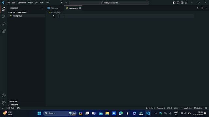Open the Selection menu
The width and height of the screenshot is (209, 117).
click(x=22, y=3)
